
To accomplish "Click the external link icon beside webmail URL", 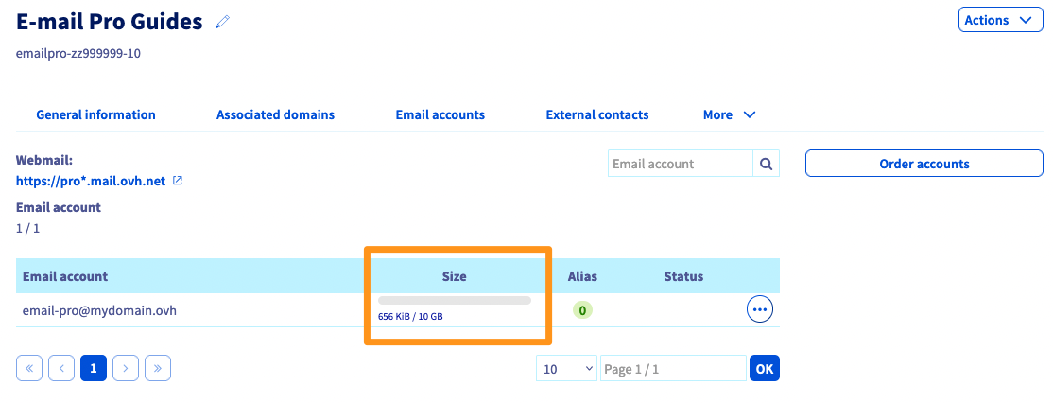I will (177, 180).
